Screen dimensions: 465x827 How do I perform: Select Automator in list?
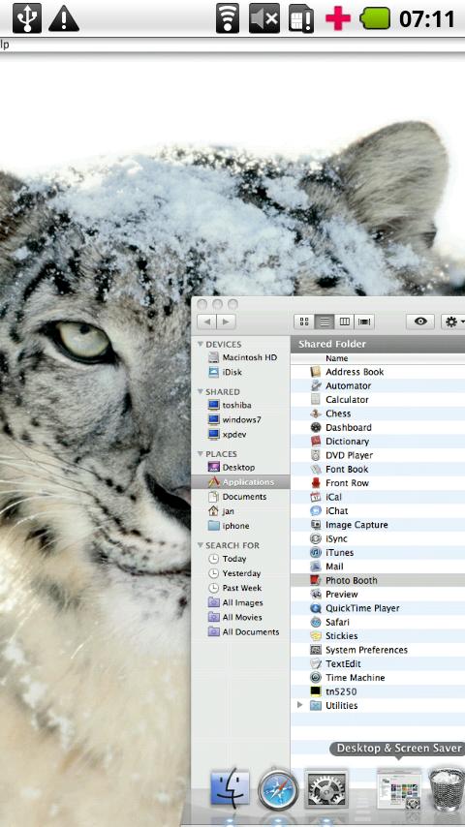[x=378, y=385]
